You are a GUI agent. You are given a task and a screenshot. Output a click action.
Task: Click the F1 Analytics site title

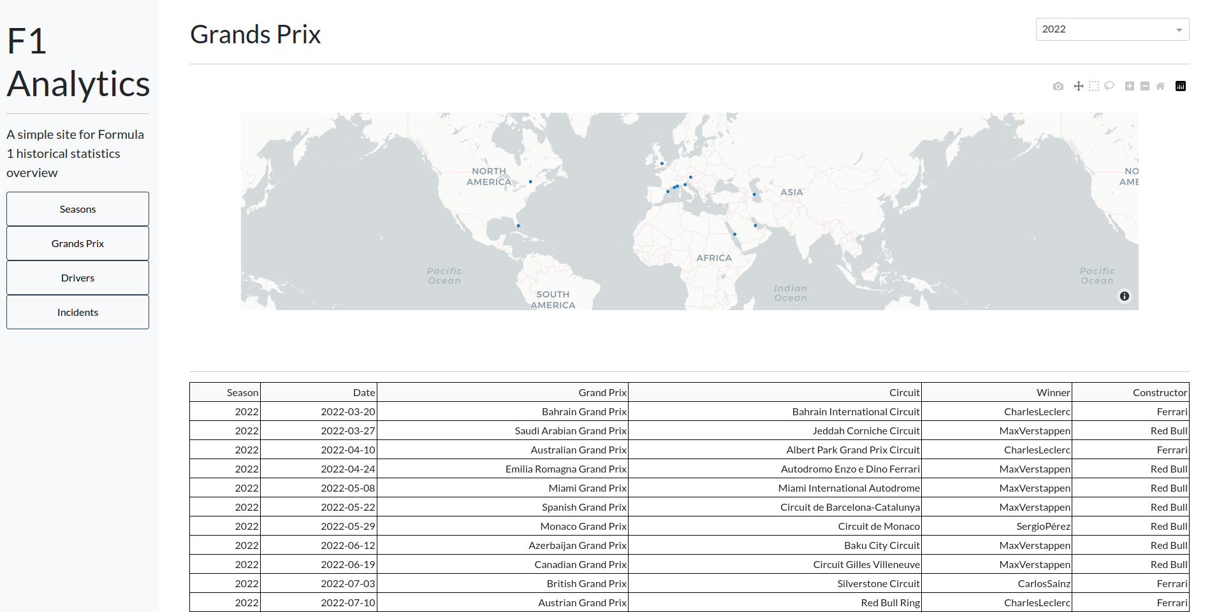coord(78,62)
